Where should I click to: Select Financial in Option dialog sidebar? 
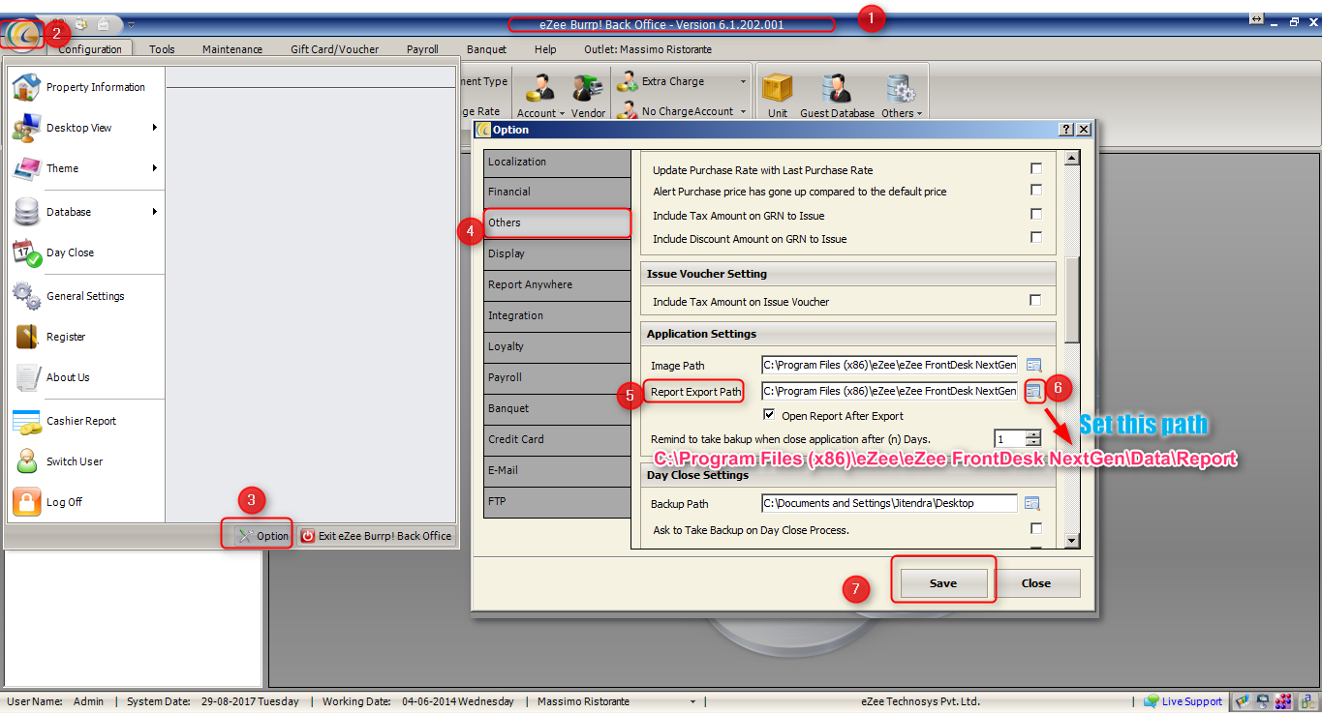point(558,192)
